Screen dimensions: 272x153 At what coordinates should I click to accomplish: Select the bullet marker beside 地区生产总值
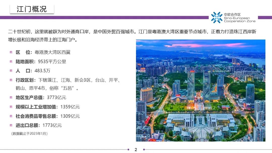[11, 97]
